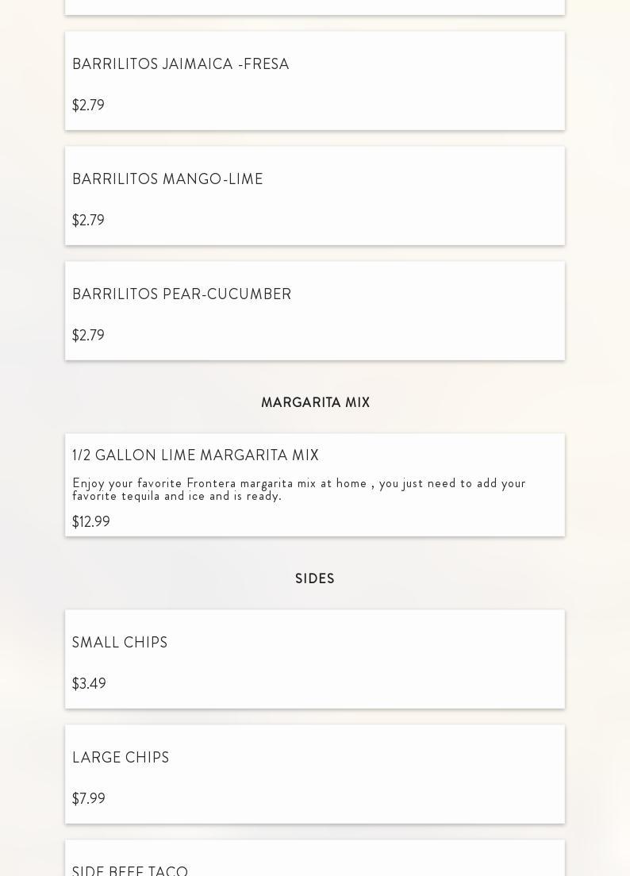Click the $2.79 price under Pear-Cucumber
630x876 pixels.
tap(88, 336)
